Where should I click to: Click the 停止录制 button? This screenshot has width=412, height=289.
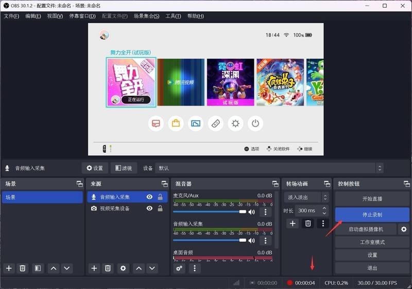(x=372, y=214)
